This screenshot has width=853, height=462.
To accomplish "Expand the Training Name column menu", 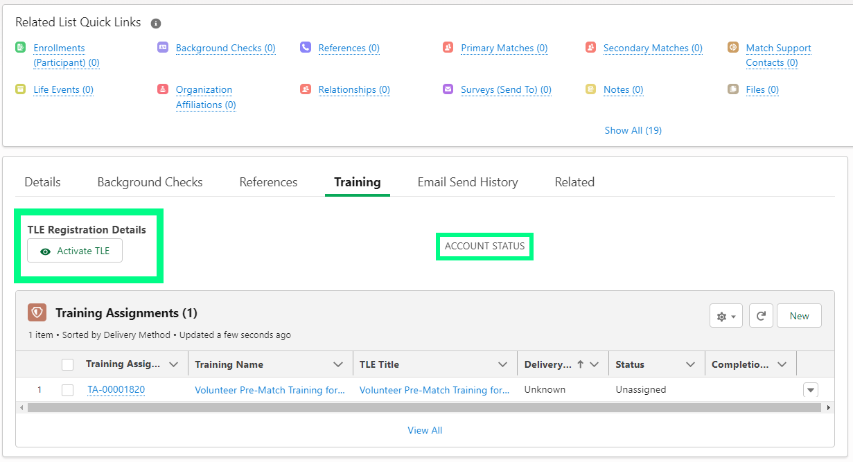I will 338,364.
